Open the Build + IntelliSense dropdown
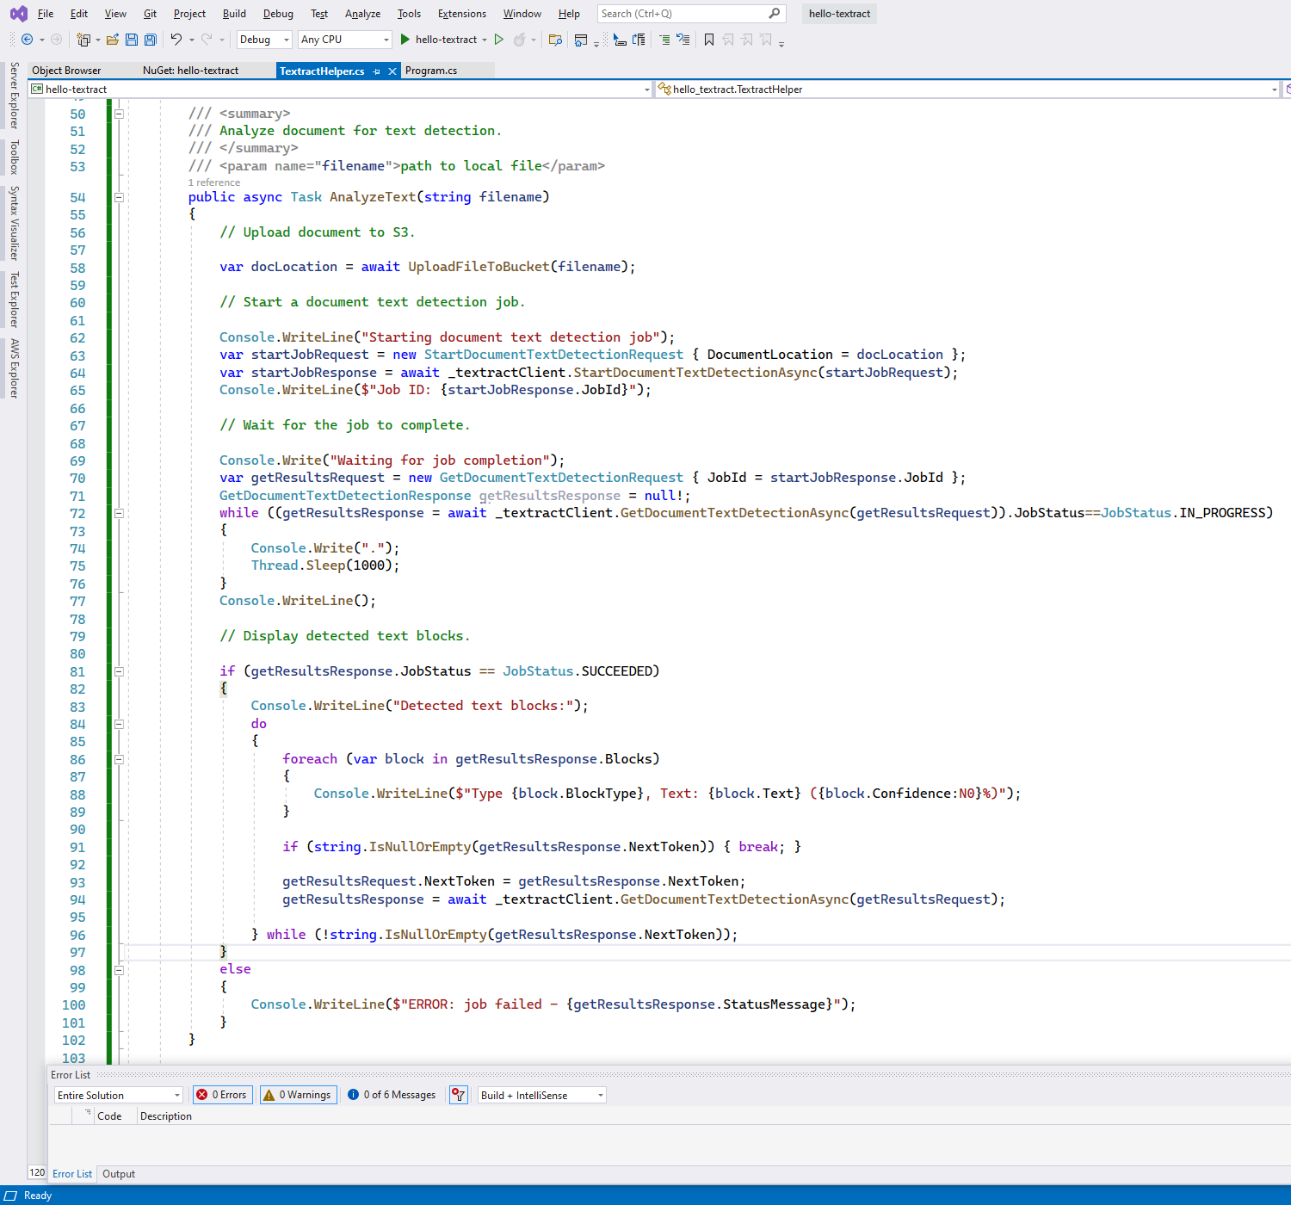 542,1095
